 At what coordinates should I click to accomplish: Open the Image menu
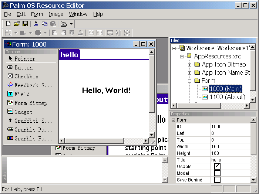click(56, 14)
